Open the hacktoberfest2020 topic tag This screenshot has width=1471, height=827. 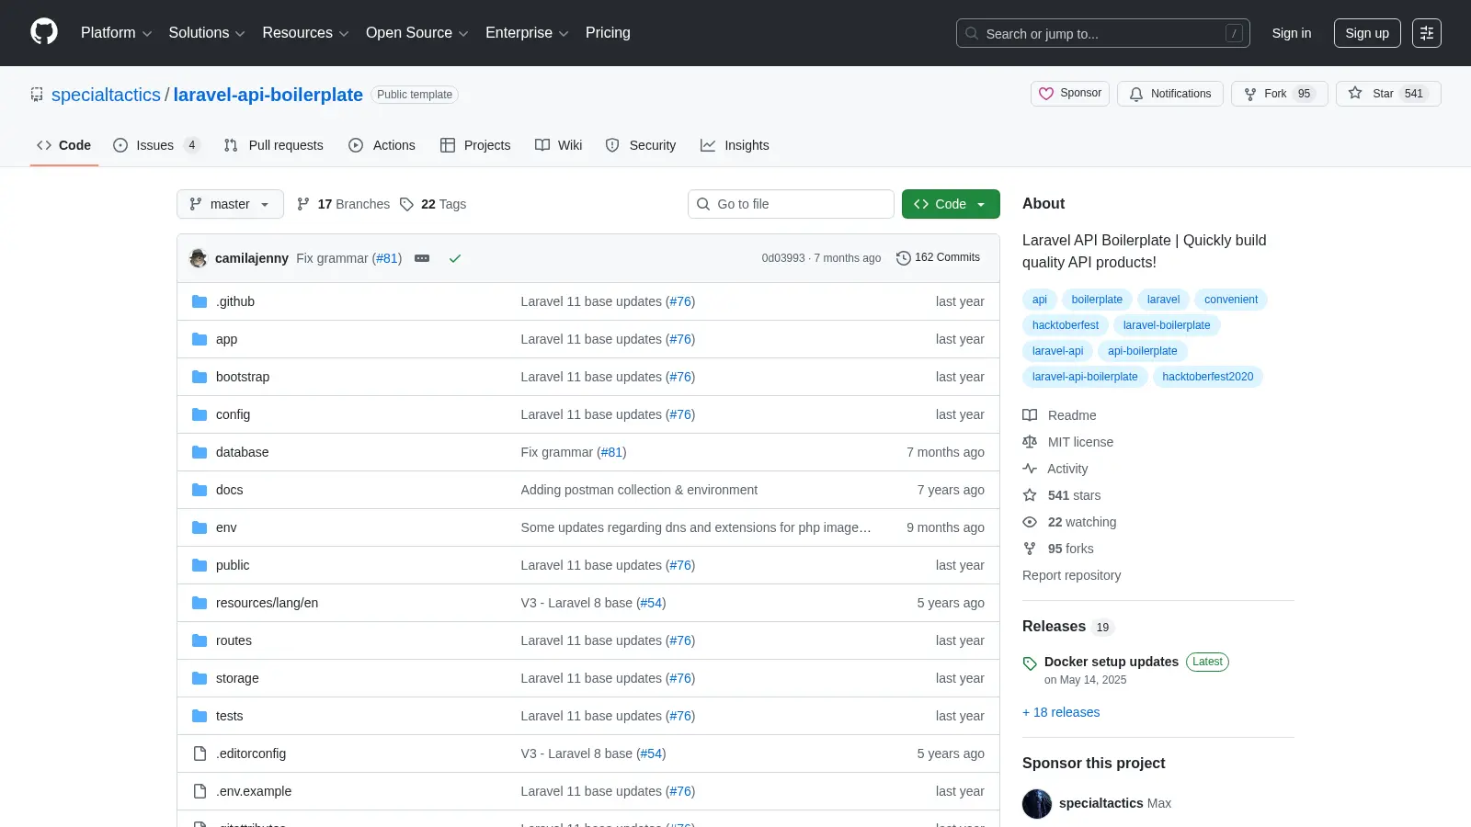(x=1207, y=377)
